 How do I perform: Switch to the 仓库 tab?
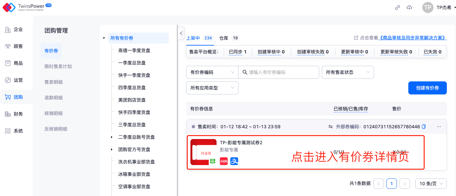click(224, 38)
